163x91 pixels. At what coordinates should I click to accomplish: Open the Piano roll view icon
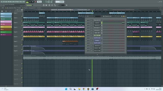click(x=46, y=5)
